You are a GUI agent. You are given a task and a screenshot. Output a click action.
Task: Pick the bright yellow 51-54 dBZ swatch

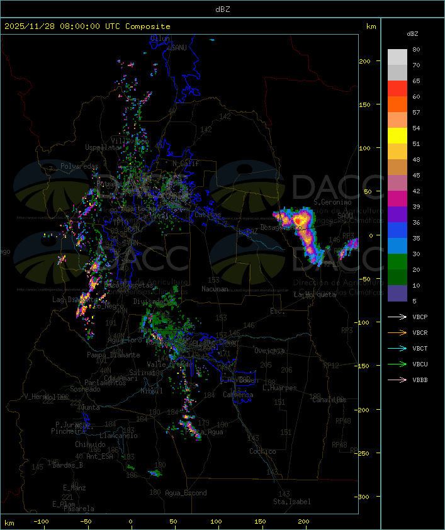click(x=397, y=136)
